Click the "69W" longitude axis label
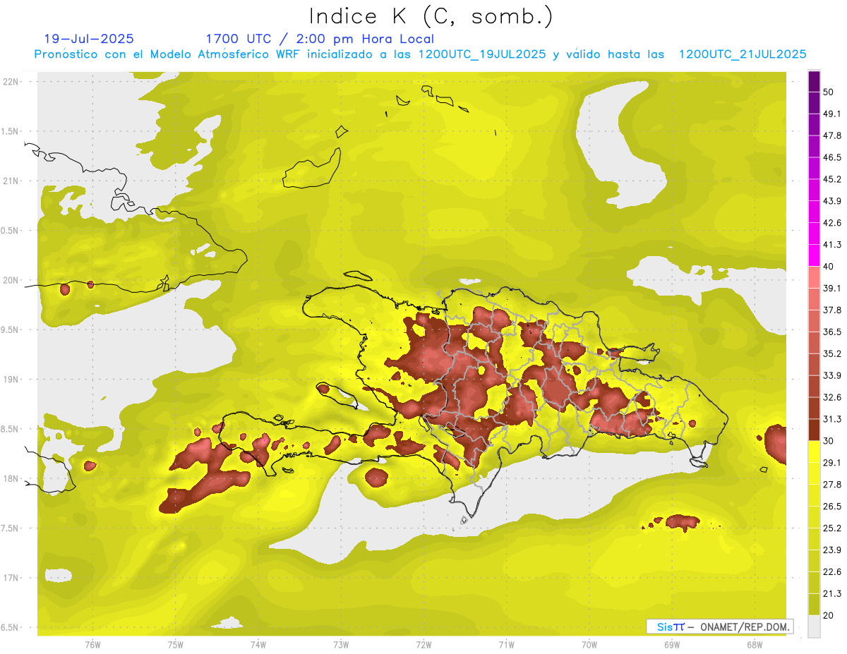Image resolution: width=847 pixels, height=654 pixels. (672, 646)
